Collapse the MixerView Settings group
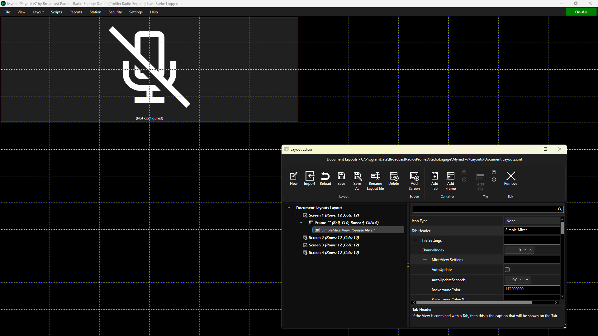The width and height of the screenshot is (598, 336). 425,259
